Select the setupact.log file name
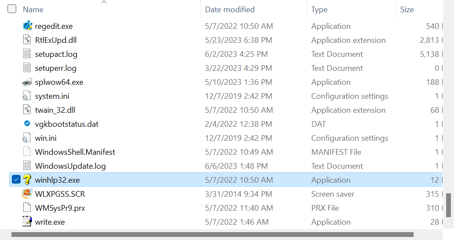This screenshot has height=240, width=454. point(56,54)
